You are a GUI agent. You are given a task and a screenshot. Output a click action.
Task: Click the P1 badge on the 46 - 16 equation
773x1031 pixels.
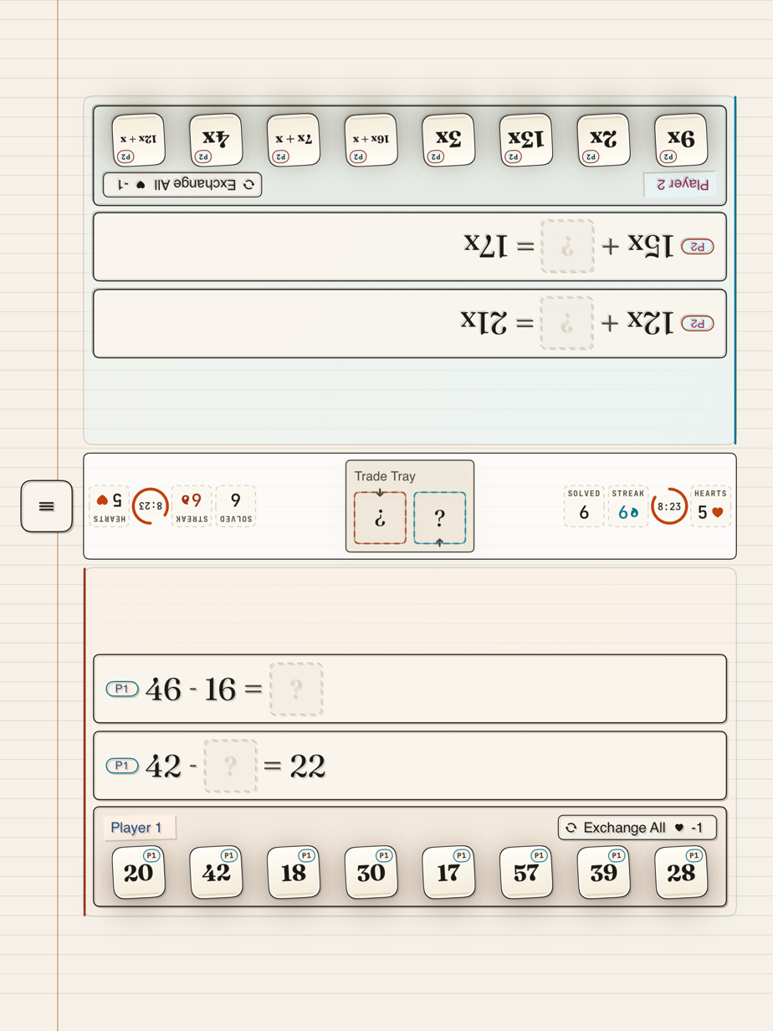[122, 689]
